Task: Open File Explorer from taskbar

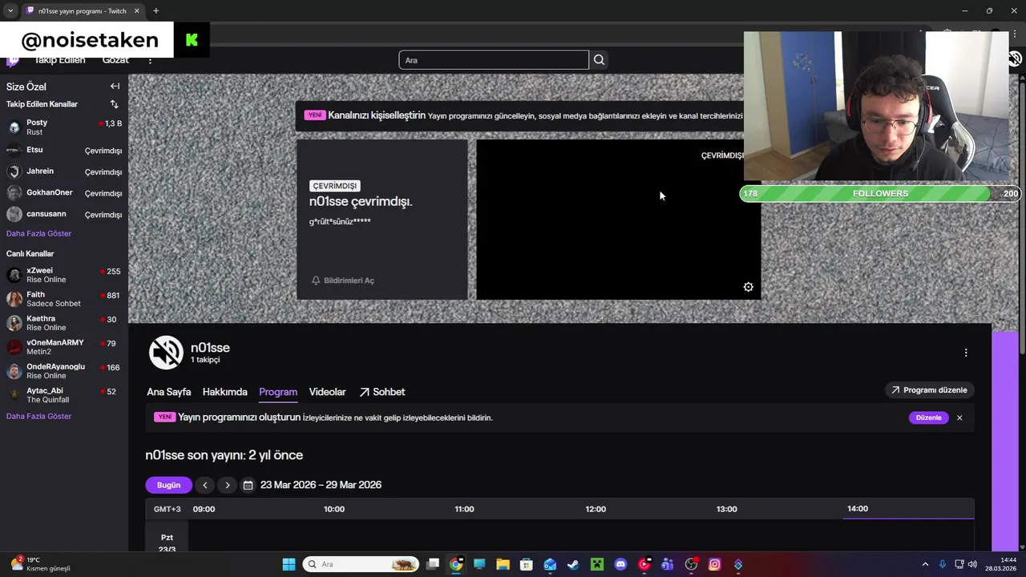Action: [503, 564]
